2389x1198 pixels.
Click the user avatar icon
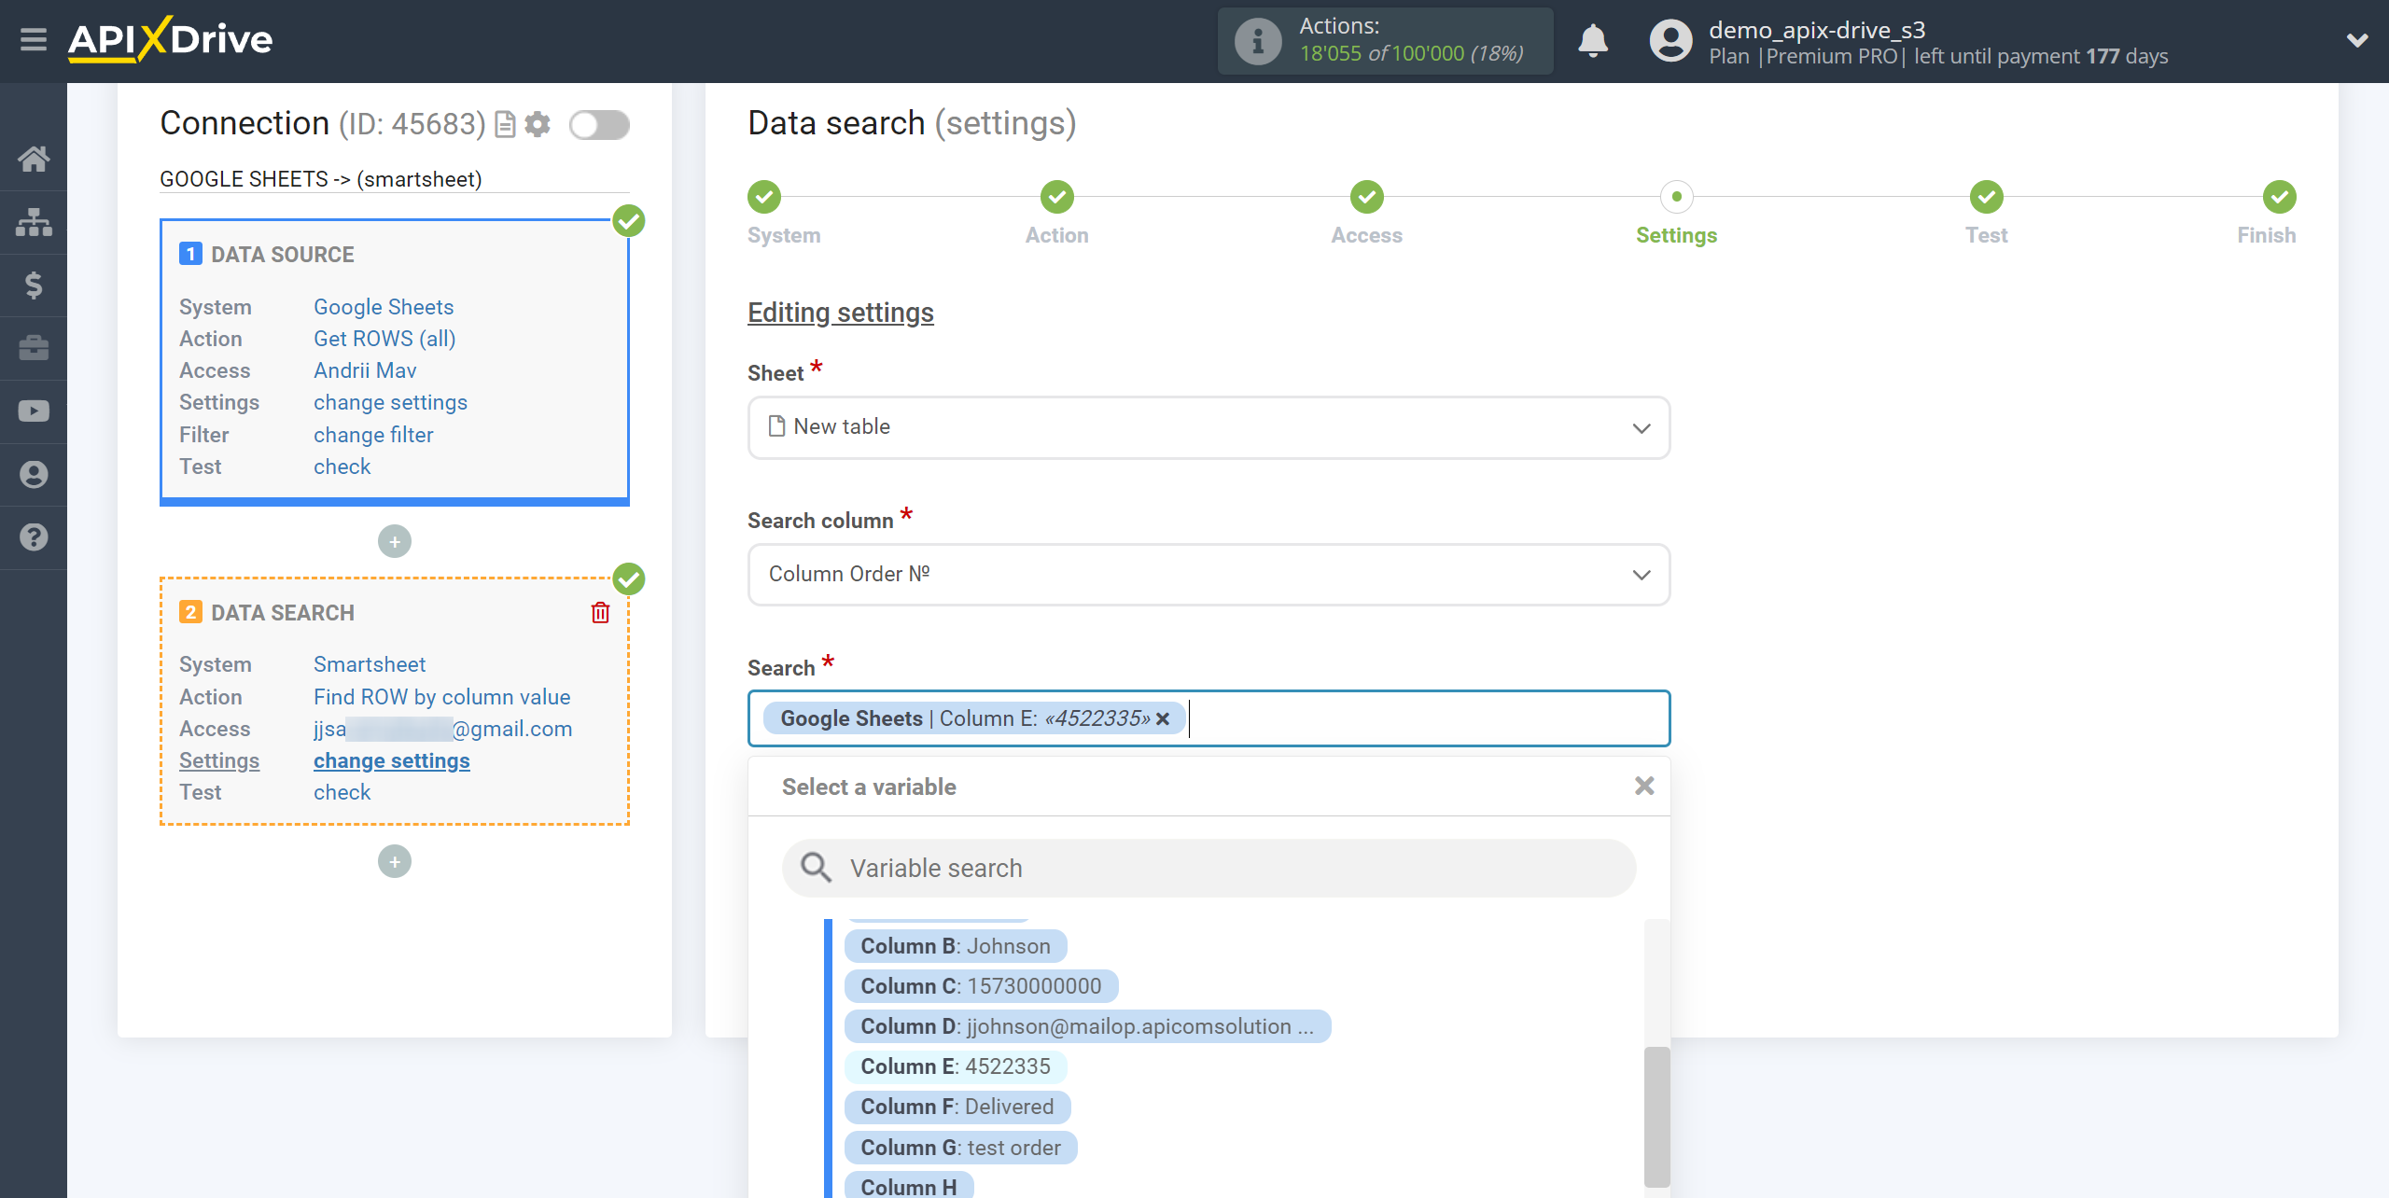point(1670,41)
